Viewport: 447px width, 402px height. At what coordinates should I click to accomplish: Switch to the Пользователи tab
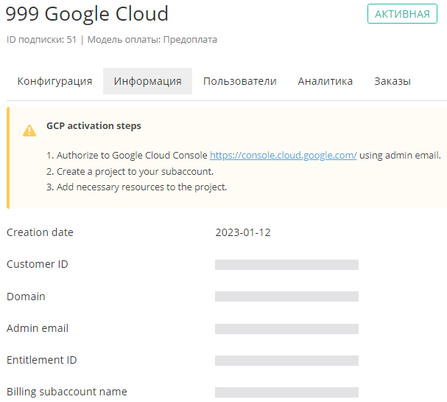coord(239,81)
